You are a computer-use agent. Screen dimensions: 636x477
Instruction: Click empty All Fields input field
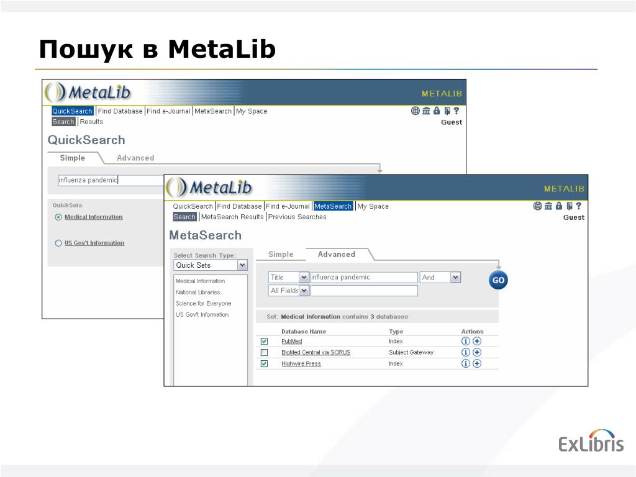(x=364, y=291)
